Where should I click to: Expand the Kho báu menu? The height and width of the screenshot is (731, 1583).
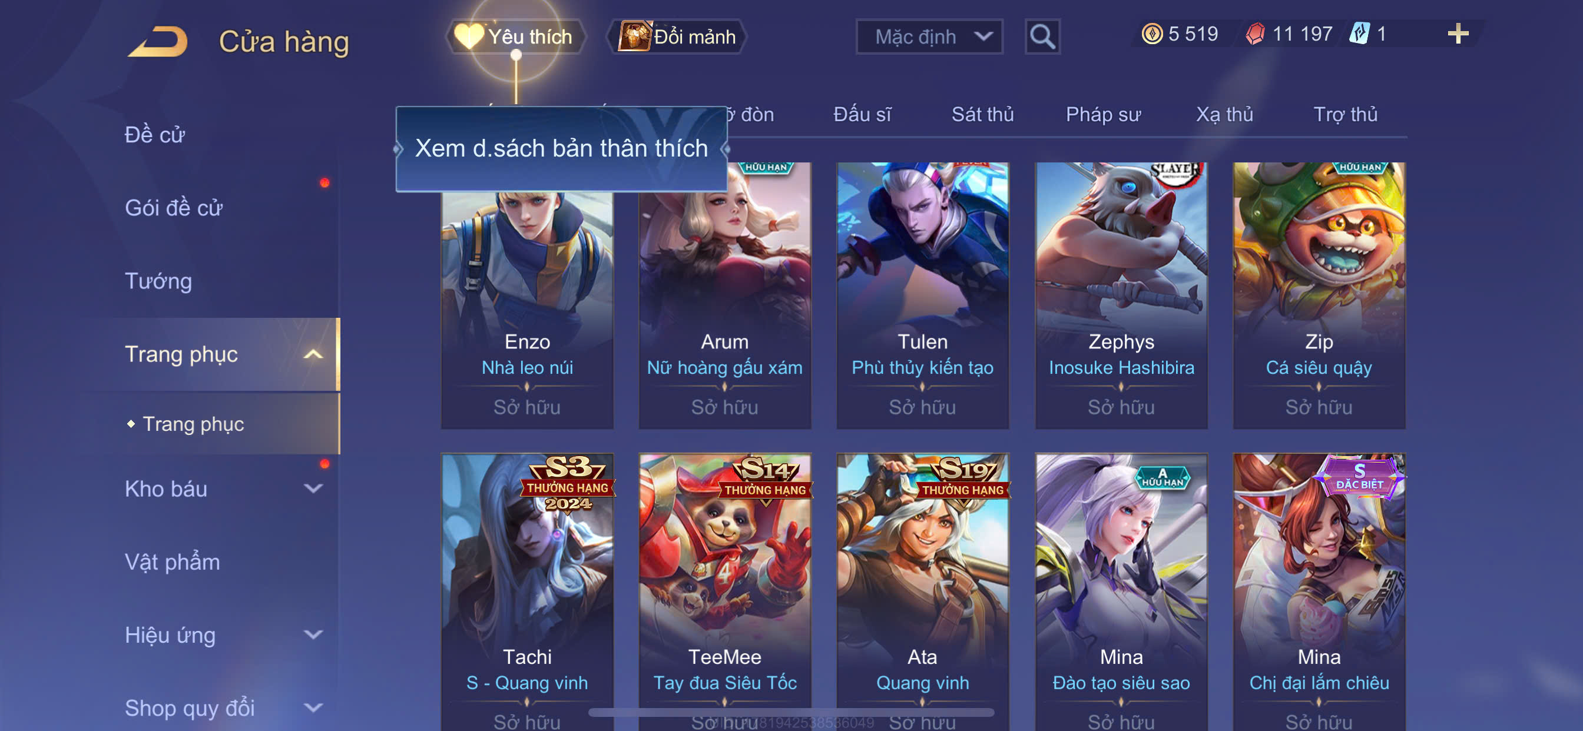point(313,489)
